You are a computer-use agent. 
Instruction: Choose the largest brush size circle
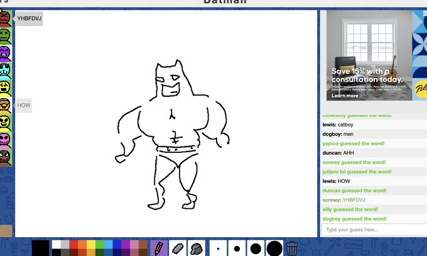click(274, 248)
